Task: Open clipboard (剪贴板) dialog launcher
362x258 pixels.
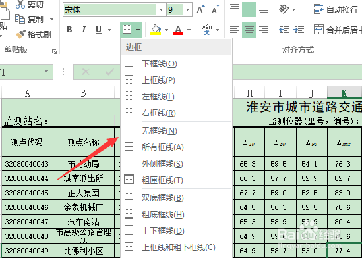Action: 54,51
